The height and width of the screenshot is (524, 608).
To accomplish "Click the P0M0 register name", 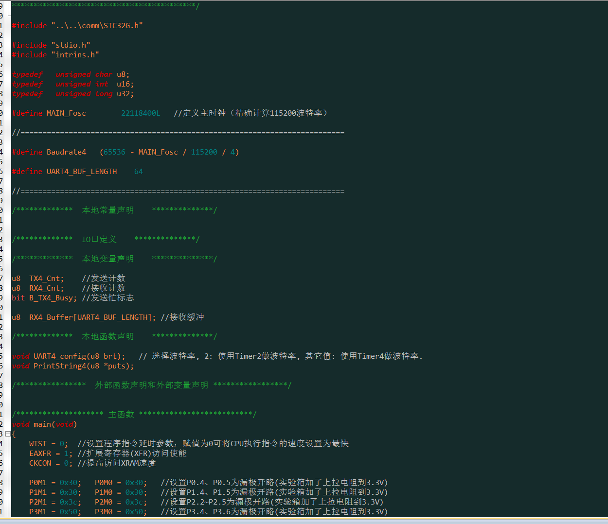I will [104, 483].
